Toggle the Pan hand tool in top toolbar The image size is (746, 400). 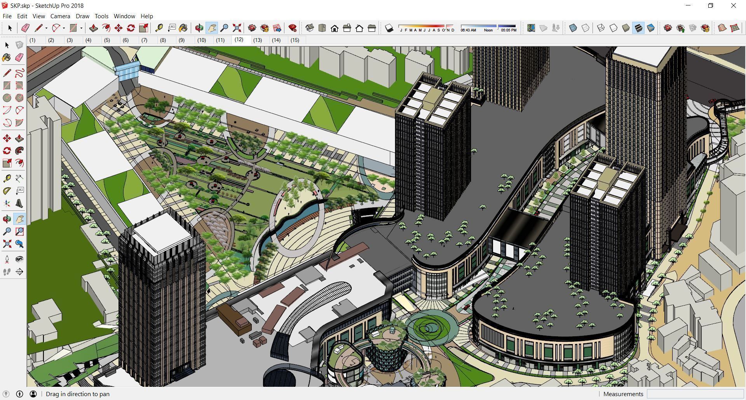click(x=212, y=28)
